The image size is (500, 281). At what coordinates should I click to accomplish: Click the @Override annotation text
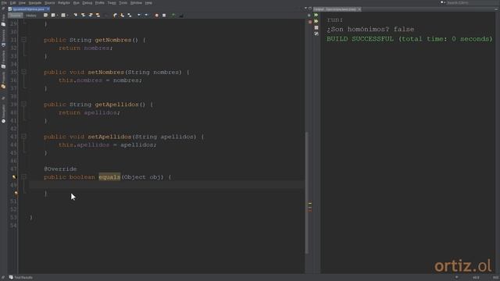[60, 169]
